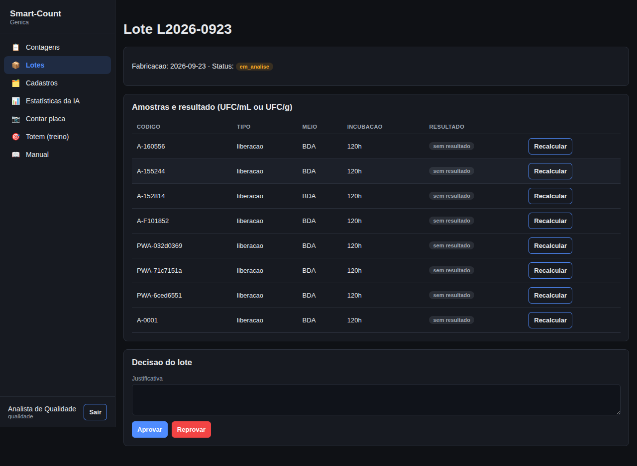Click the MEIO column header
Screen dimensions: 637x466
click(310, 127)
